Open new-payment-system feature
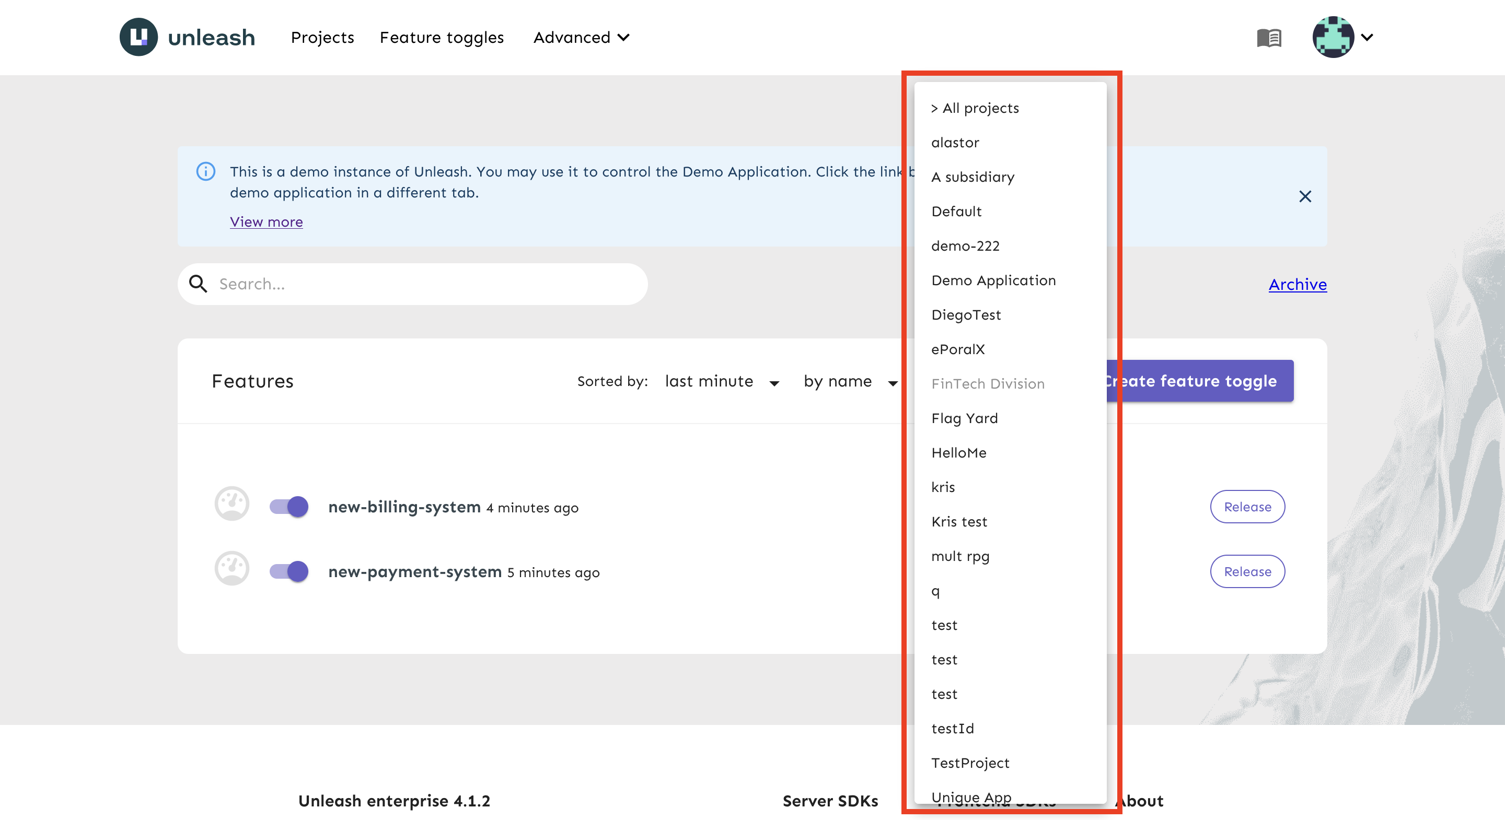 [415, 572]
